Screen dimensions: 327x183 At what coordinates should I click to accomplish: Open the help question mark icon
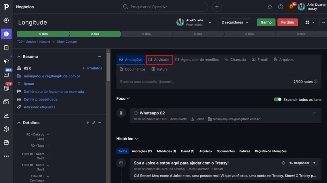(280, 7)
